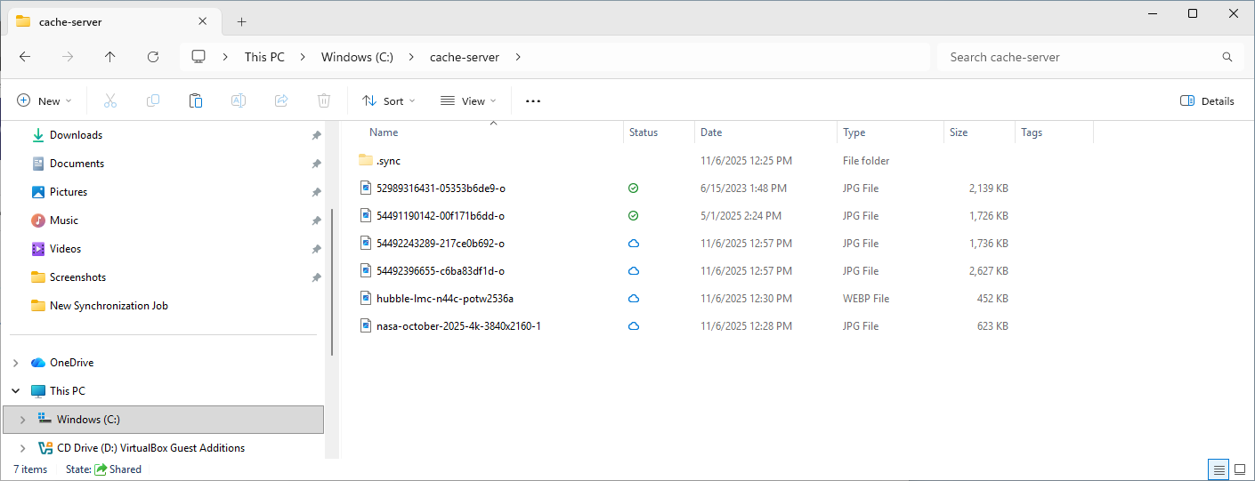Click the Delete trash can icon
The width and height of the screenshot is (1255, 481).
pyautogui.click(x=324, y=101)
